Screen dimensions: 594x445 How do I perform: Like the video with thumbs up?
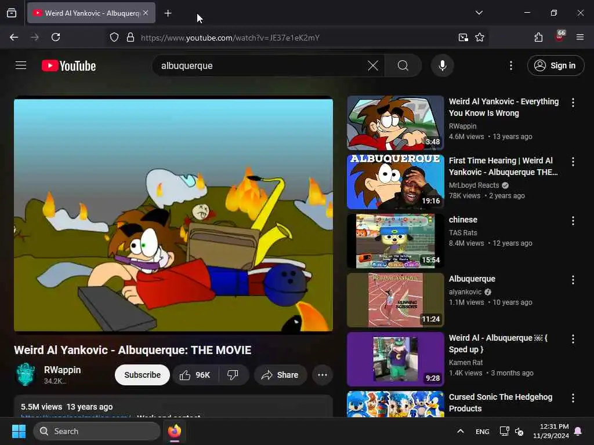point(195,375)
